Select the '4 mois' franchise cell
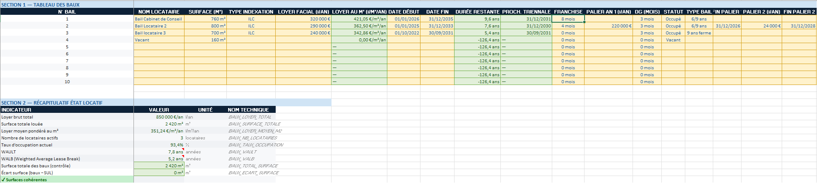Image resolution: width=817 pixels, height=183 pixels. pyautogui.click(x=568, y=26)
